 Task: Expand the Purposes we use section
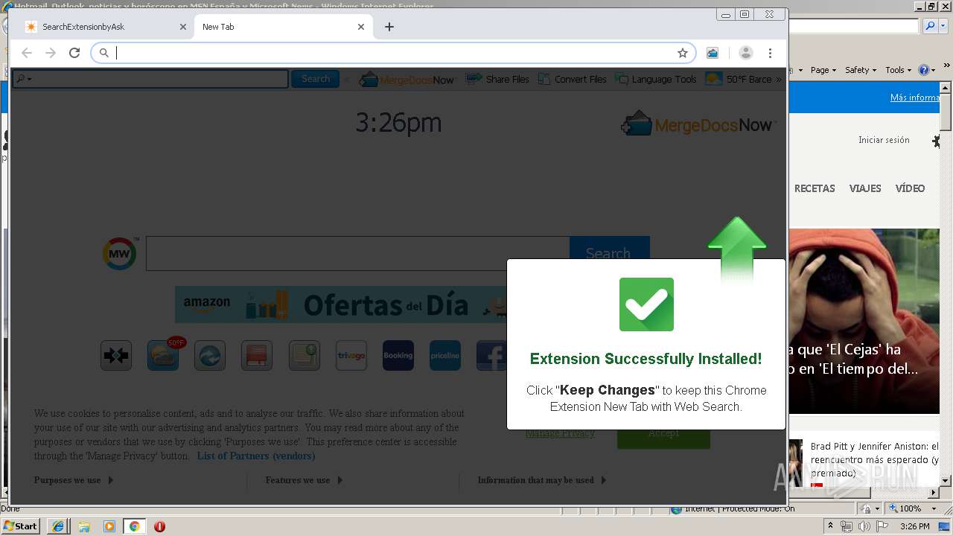(73, 480)
